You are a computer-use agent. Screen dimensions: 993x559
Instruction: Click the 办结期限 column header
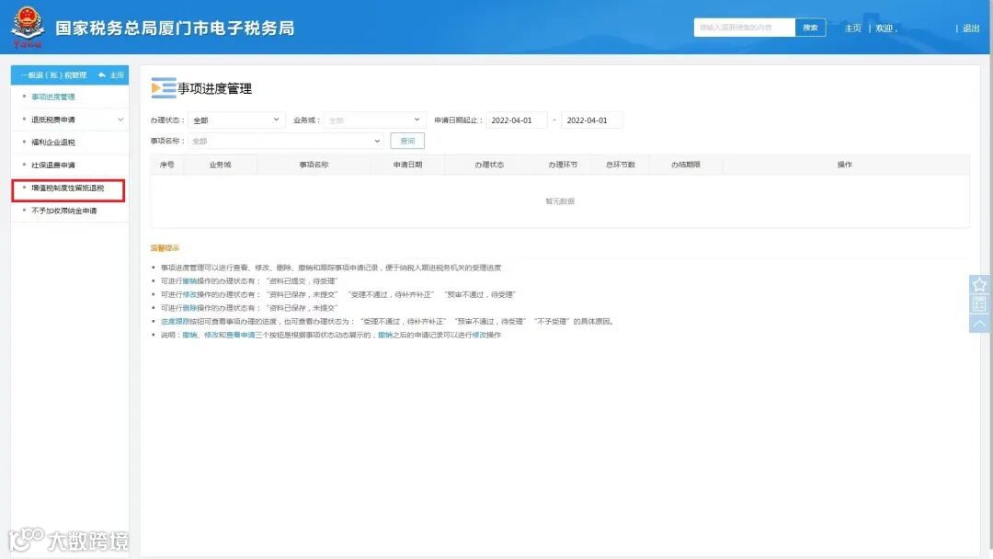pos(686,165)
